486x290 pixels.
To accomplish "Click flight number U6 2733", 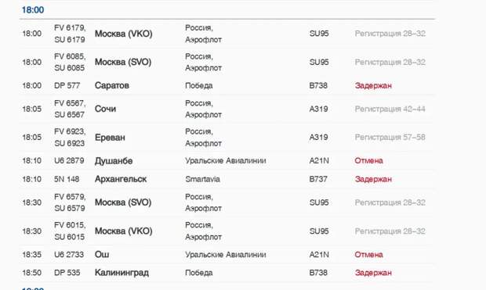I will 69,255.
